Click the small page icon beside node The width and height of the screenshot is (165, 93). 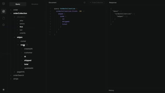point(27,45)
